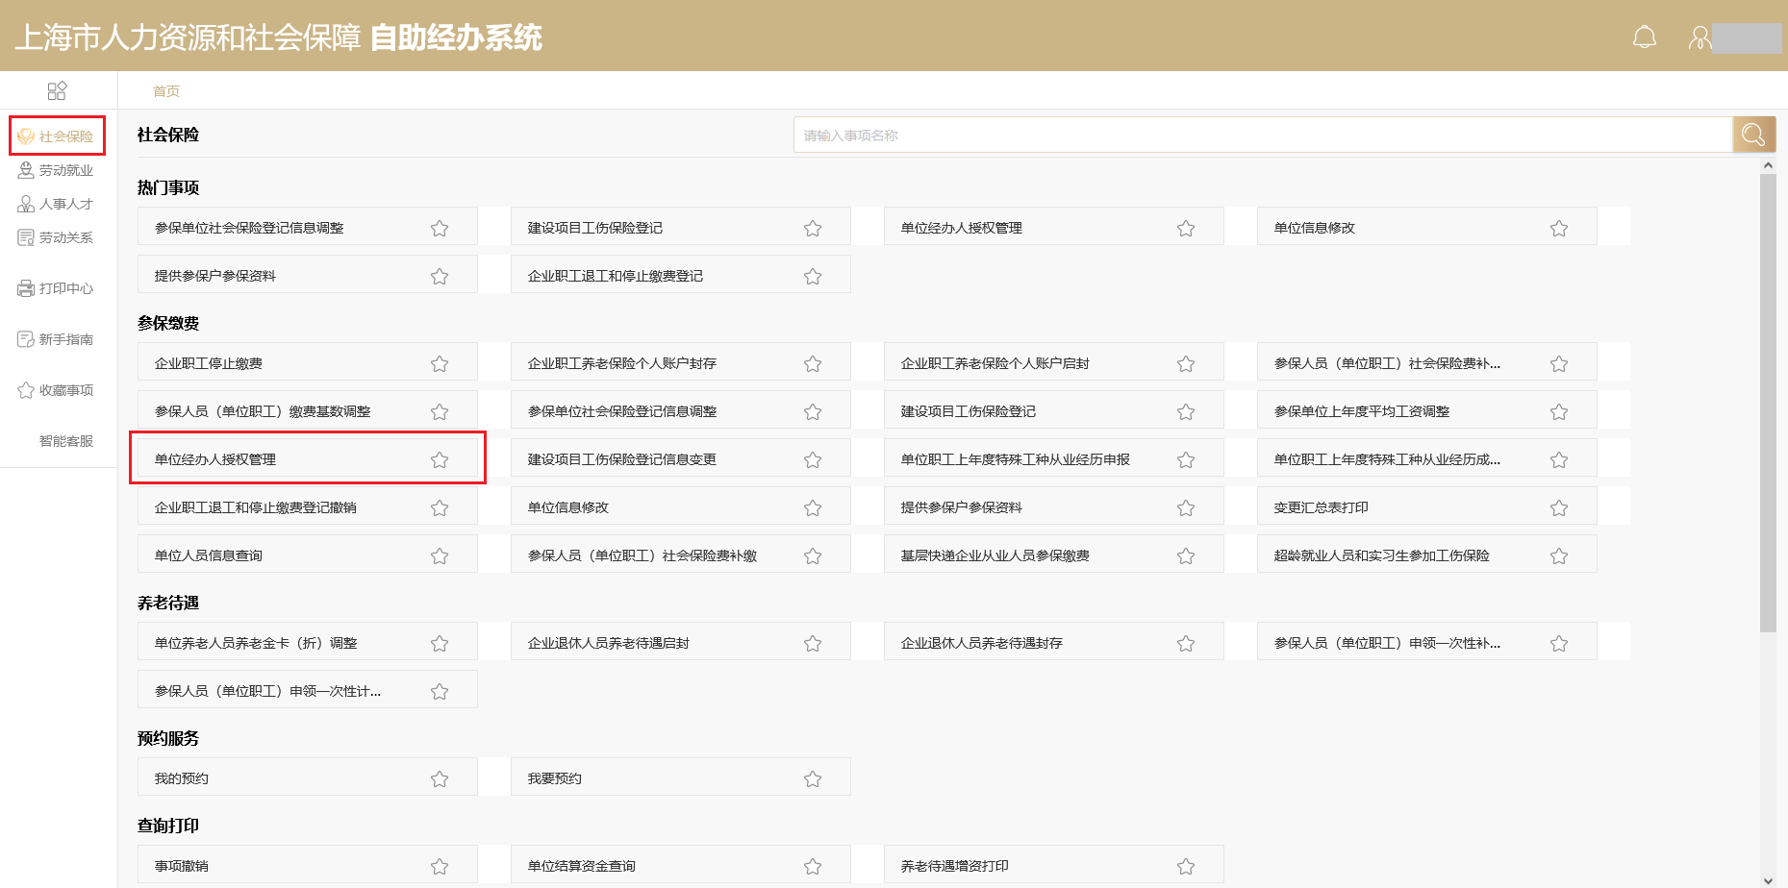Click scrollbar down arrow
The width and height of the screenshot is (1788, 888).
tap(1768, 879)
